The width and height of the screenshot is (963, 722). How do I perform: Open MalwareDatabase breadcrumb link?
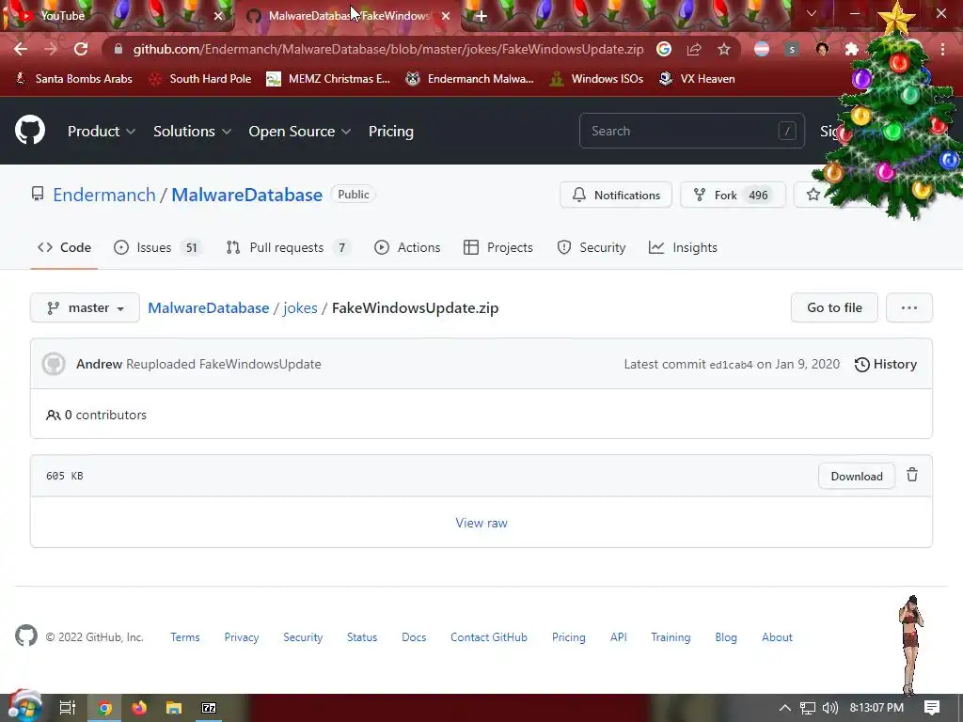click(208, 307)
